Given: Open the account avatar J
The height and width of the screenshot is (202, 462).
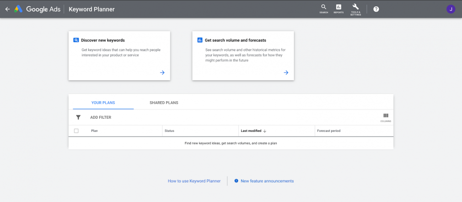Looking at the screenshot, I should (x=451, y=9).
